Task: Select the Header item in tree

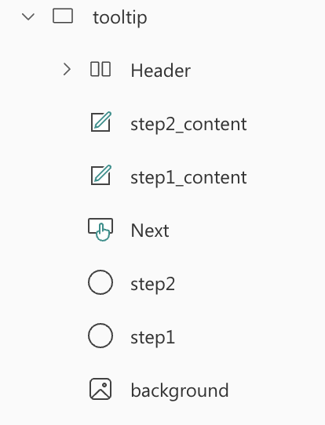Action: click(x=161, y=71)
